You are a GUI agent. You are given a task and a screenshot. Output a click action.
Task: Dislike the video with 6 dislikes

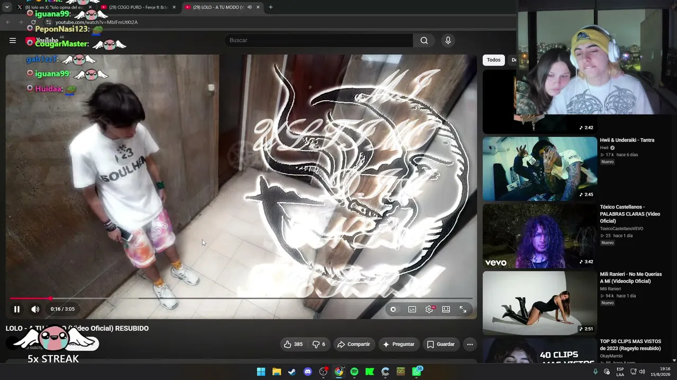pyautogui.click(x=319, y=344)
